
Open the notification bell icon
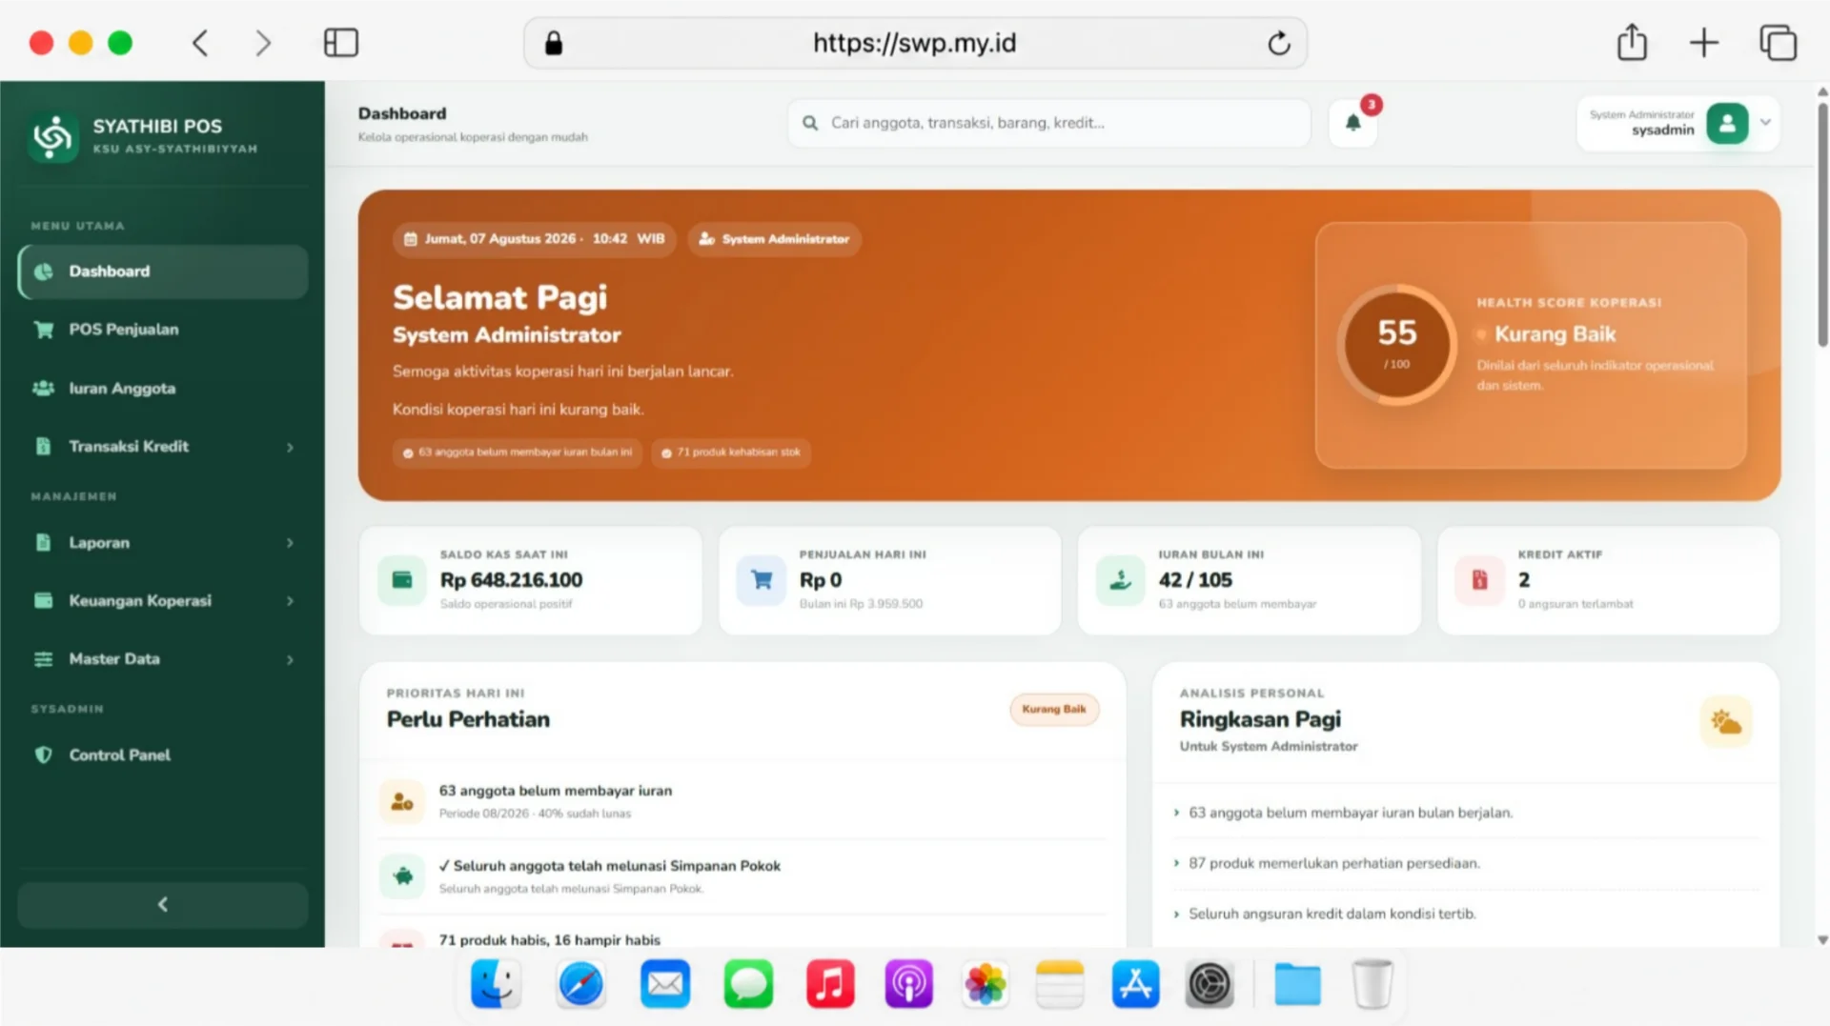(1352, 123)
